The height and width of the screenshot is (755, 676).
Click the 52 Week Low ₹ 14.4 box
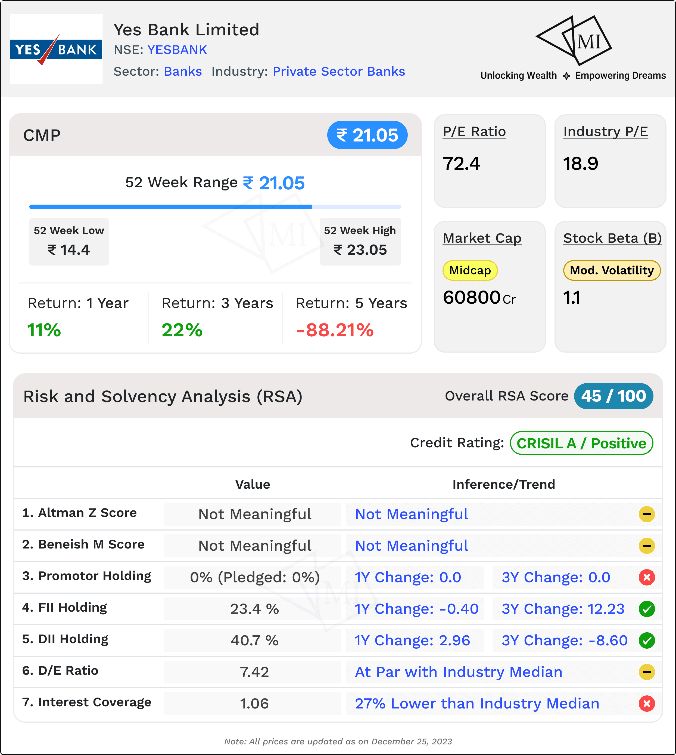pyautogui.click(x=69, y=241)
